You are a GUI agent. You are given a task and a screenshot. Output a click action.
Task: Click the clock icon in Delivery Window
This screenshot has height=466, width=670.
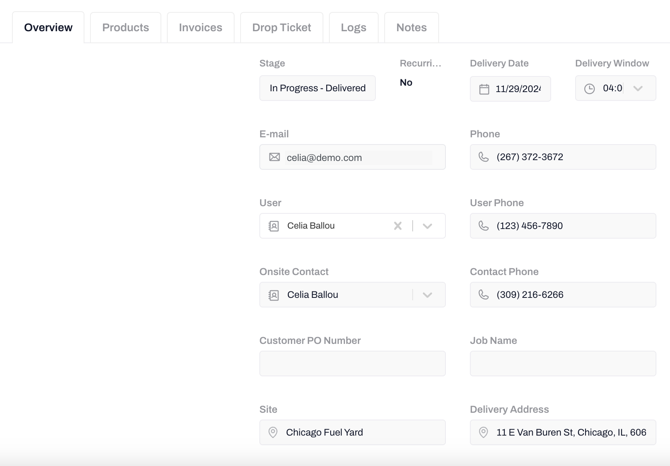pos(590,88)
